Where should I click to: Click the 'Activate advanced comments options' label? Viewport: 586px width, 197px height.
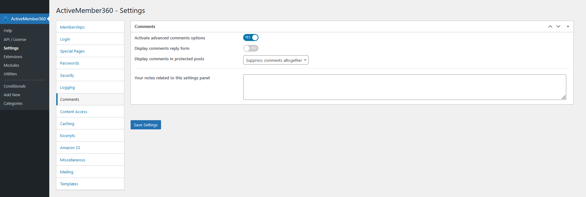170,38
